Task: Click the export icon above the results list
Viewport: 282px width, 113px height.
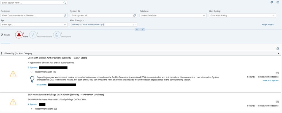Action: 278,48
